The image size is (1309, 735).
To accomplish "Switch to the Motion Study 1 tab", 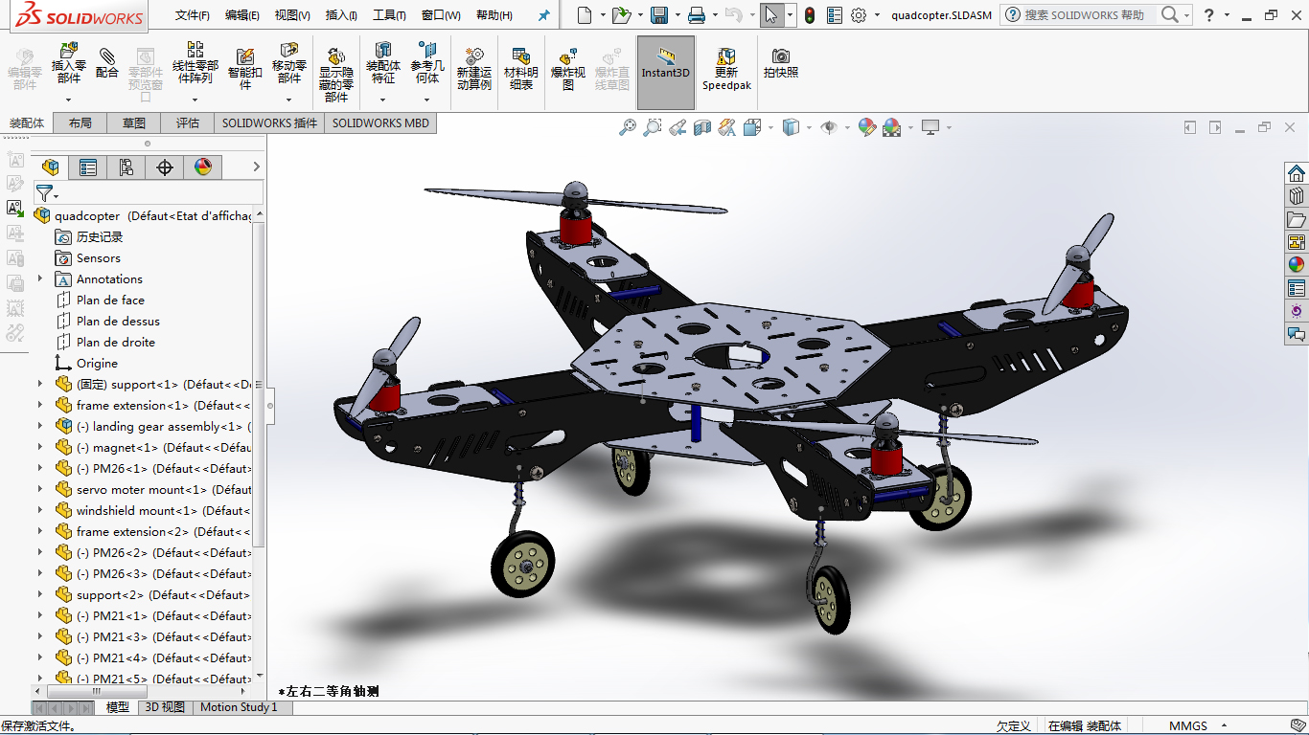I will coord(239,707).
